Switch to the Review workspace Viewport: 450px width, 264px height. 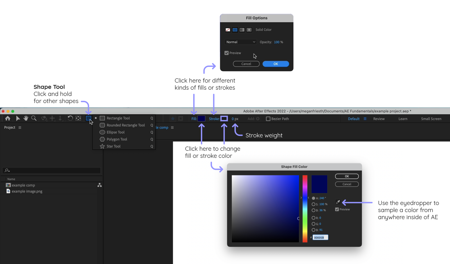tap(379, 118)
